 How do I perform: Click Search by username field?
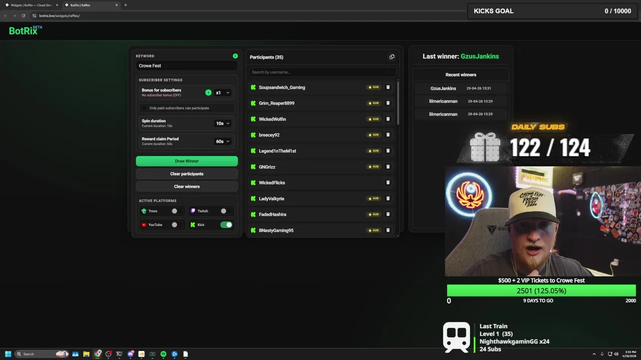coord(323,72)
